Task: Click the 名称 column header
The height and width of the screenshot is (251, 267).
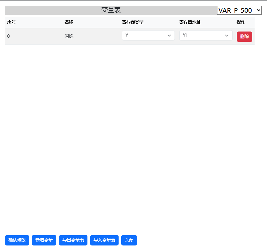Action: [x=69, y=22]
